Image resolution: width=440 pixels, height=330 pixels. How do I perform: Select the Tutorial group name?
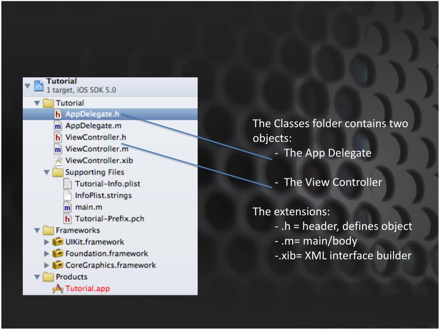click(70, 103)
